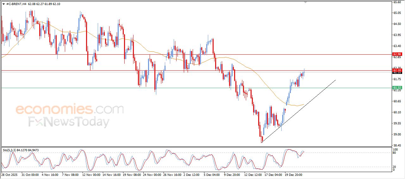405x179 pixels.
Task: Click the 64.50 price axis value
Action: [x=397, y=24]
